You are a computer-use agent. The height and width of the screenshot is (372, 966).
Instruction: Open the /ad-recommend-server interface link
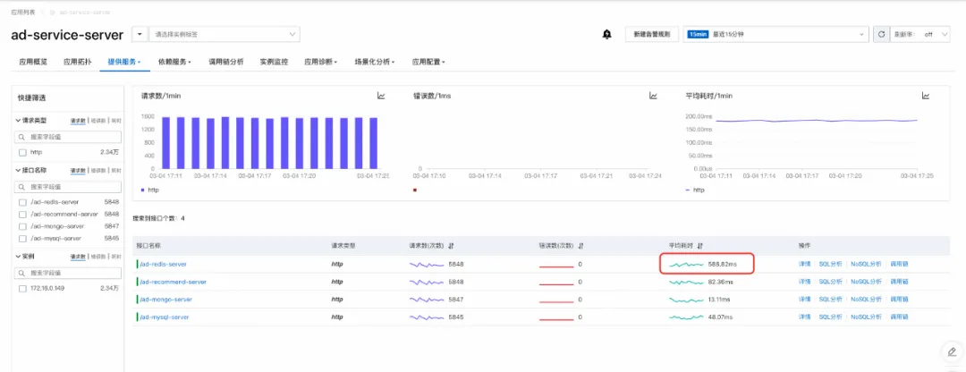pyautogui.click(x=174, y=282)
